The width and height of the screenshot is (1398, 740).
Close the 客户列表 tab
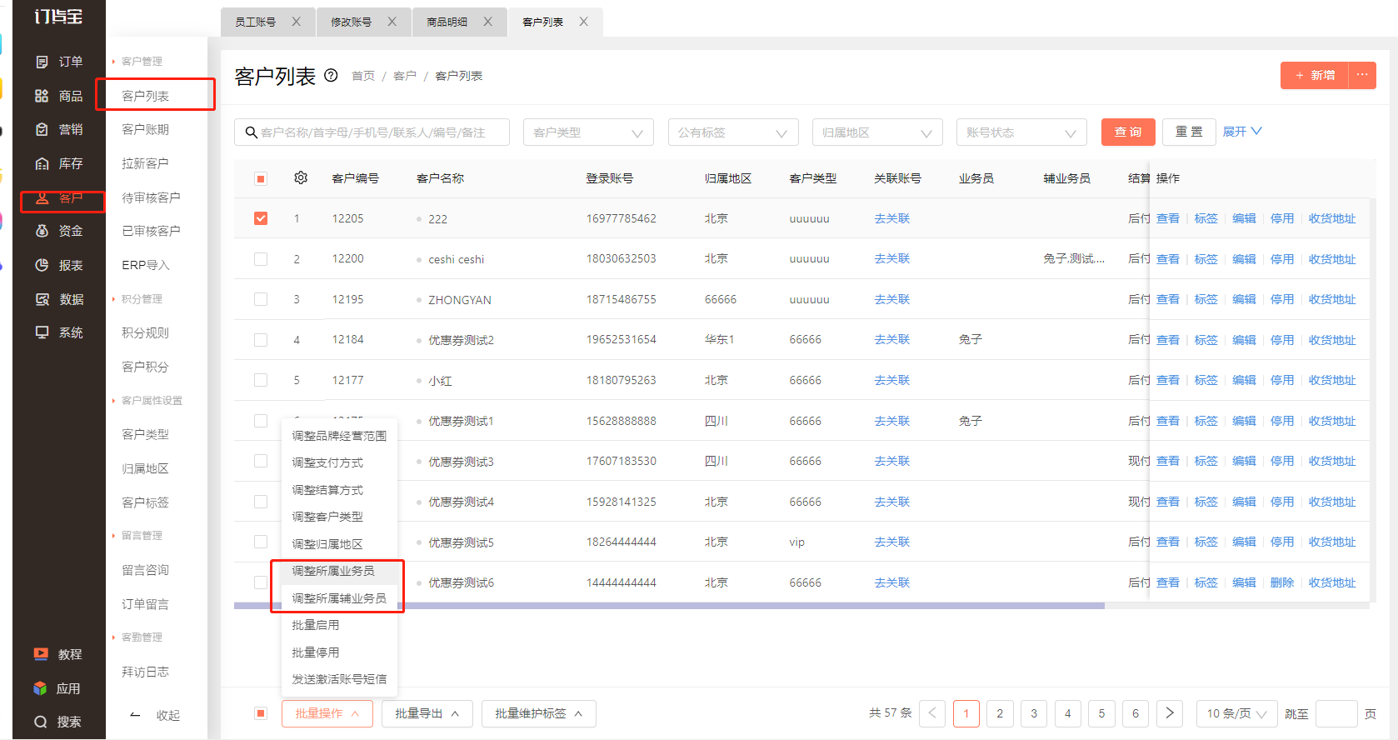click(584, 22)
